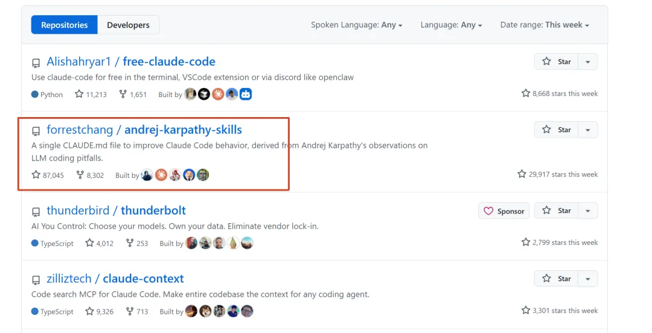Screen dimensions: 652x333
Task: Click fourth contributor avatar of thunderbolt
Action: (233, 243)
